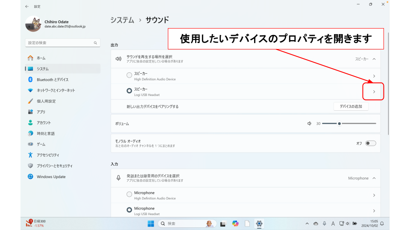Open properties of Logi USB Headset speaker
Viewport: 410px width, 230px height.
tap(374, 92)
